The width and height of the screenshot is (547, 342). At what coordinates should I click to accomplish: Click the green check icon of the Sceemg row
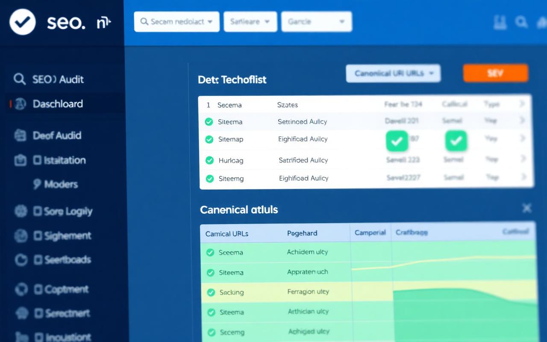tap(211, 332)
